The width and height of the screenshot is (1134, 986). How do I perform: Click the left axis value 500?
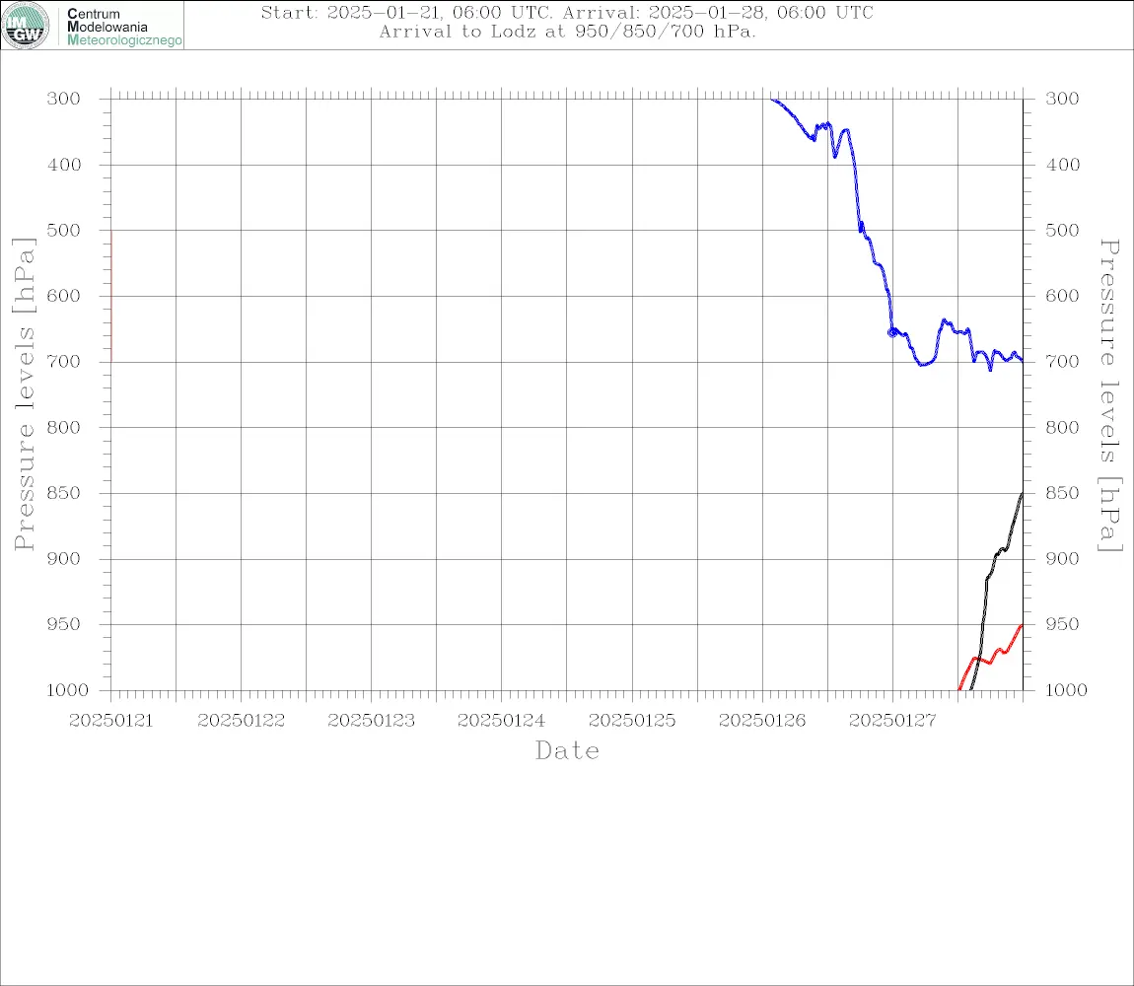64,230
